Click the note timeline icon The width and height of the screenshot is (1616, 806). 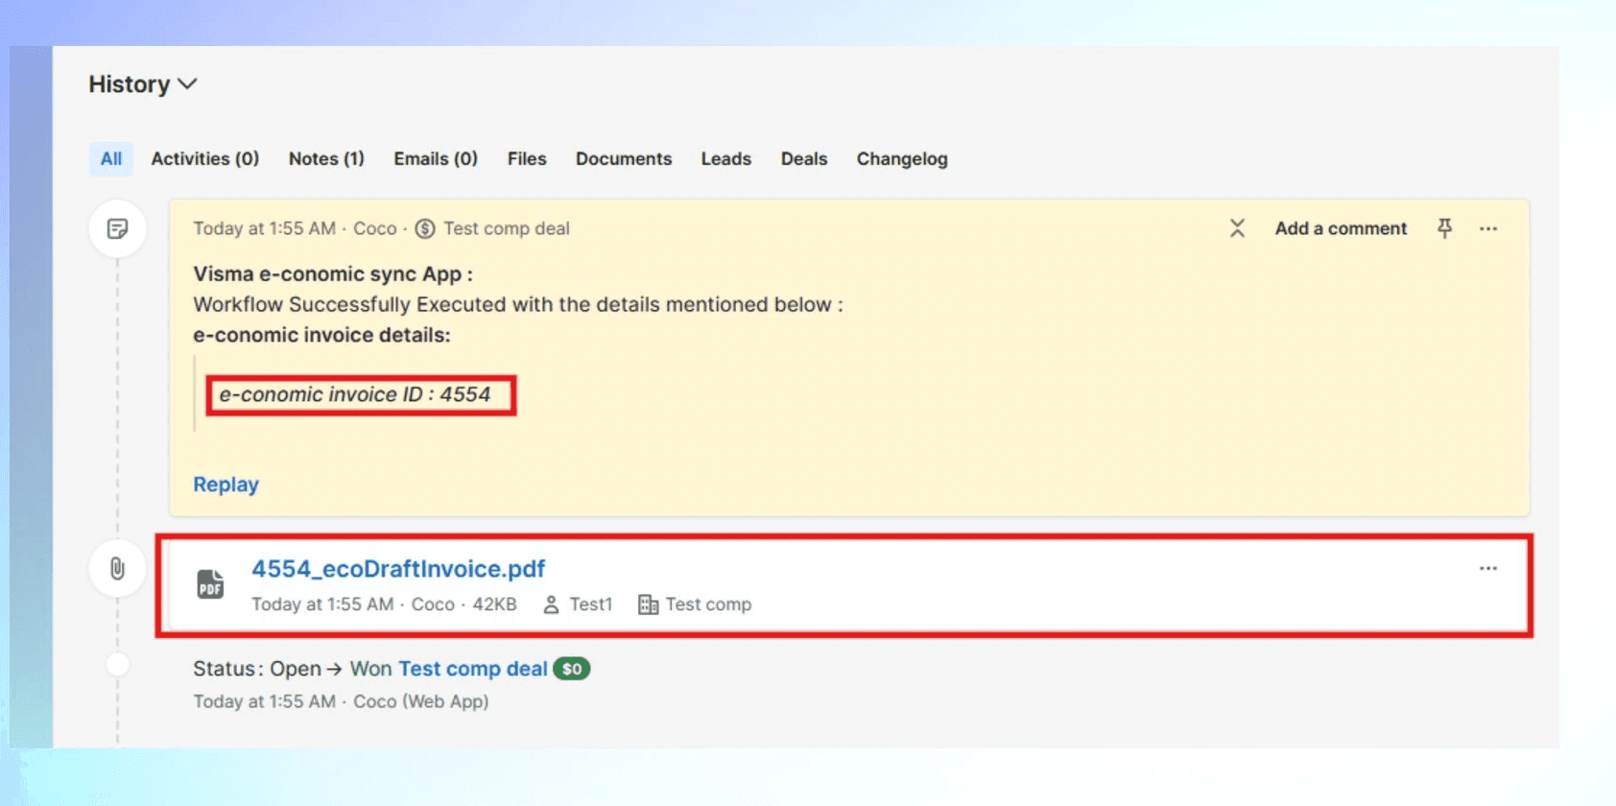117,228
